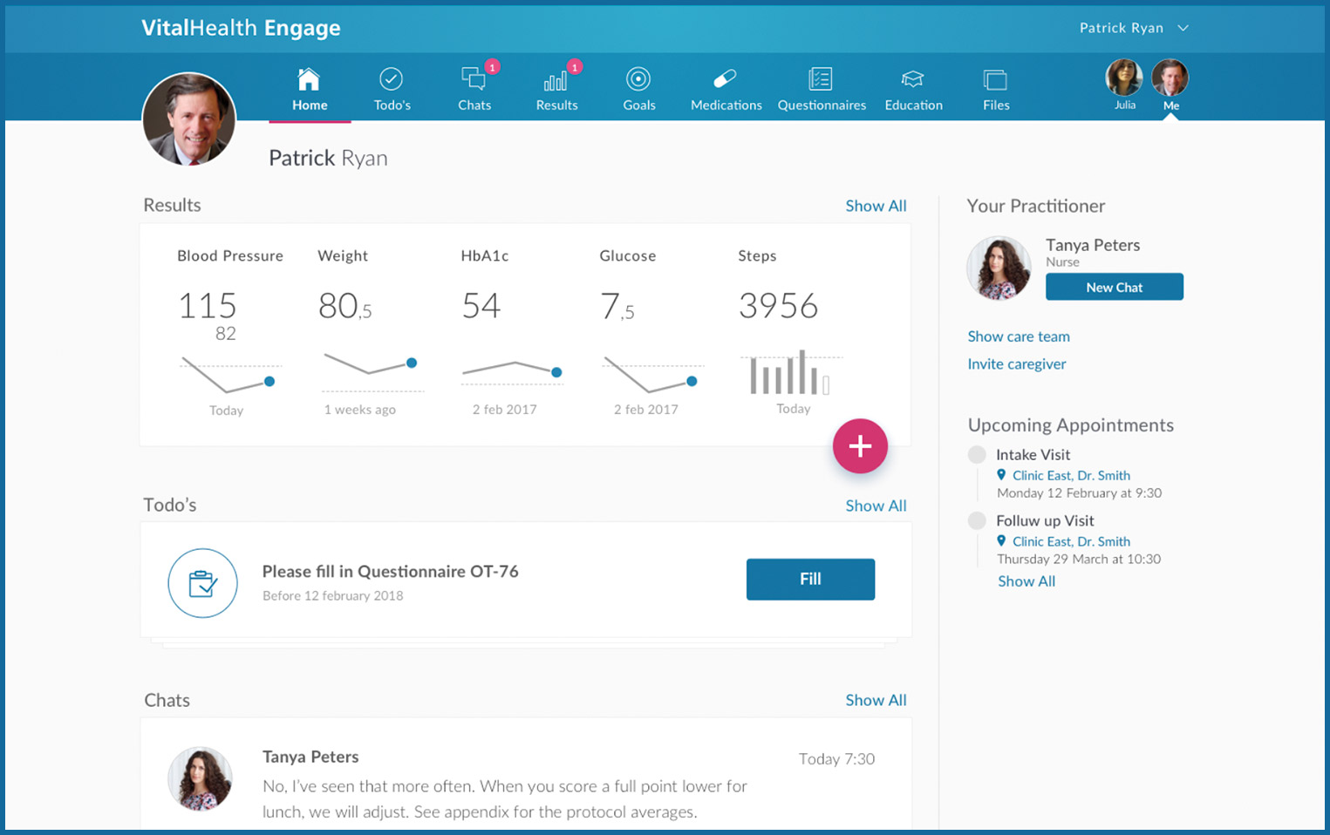Open the Files folder icon
Viewport: 1330px width, 835px height.
pyautogui.click(x=995, y=79)
